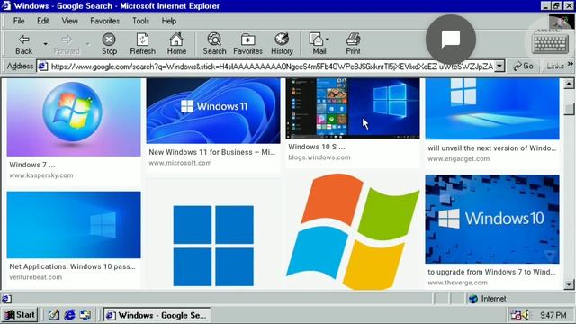The image size is (576, 324).
Task: Print the page with the Print button
Action: (x=353, y=44)
